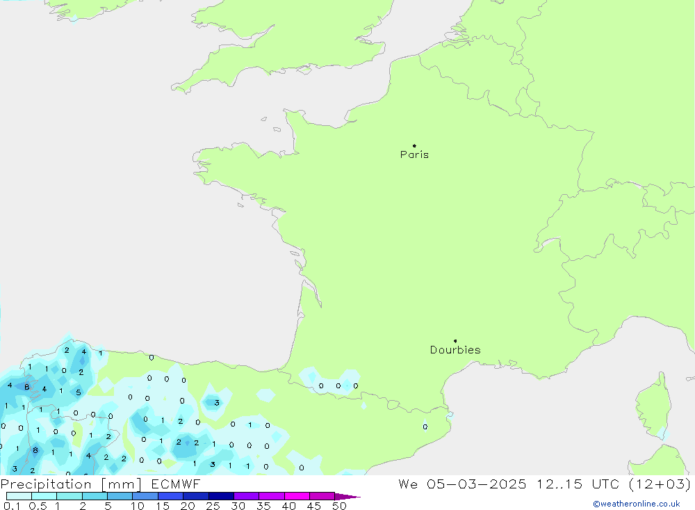Select the 0.5–1 mm legend swatch
The height and width of the screenshot is (510, 695).
click(44, 496)
